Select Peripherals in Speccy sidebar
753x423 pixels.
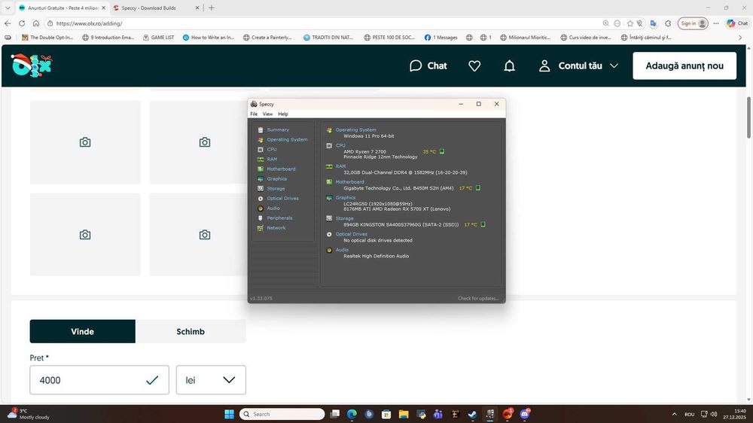pyautogui.click(x=279, y=218)
